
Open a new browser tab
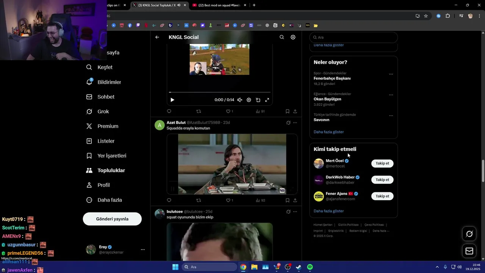[254, 5]
